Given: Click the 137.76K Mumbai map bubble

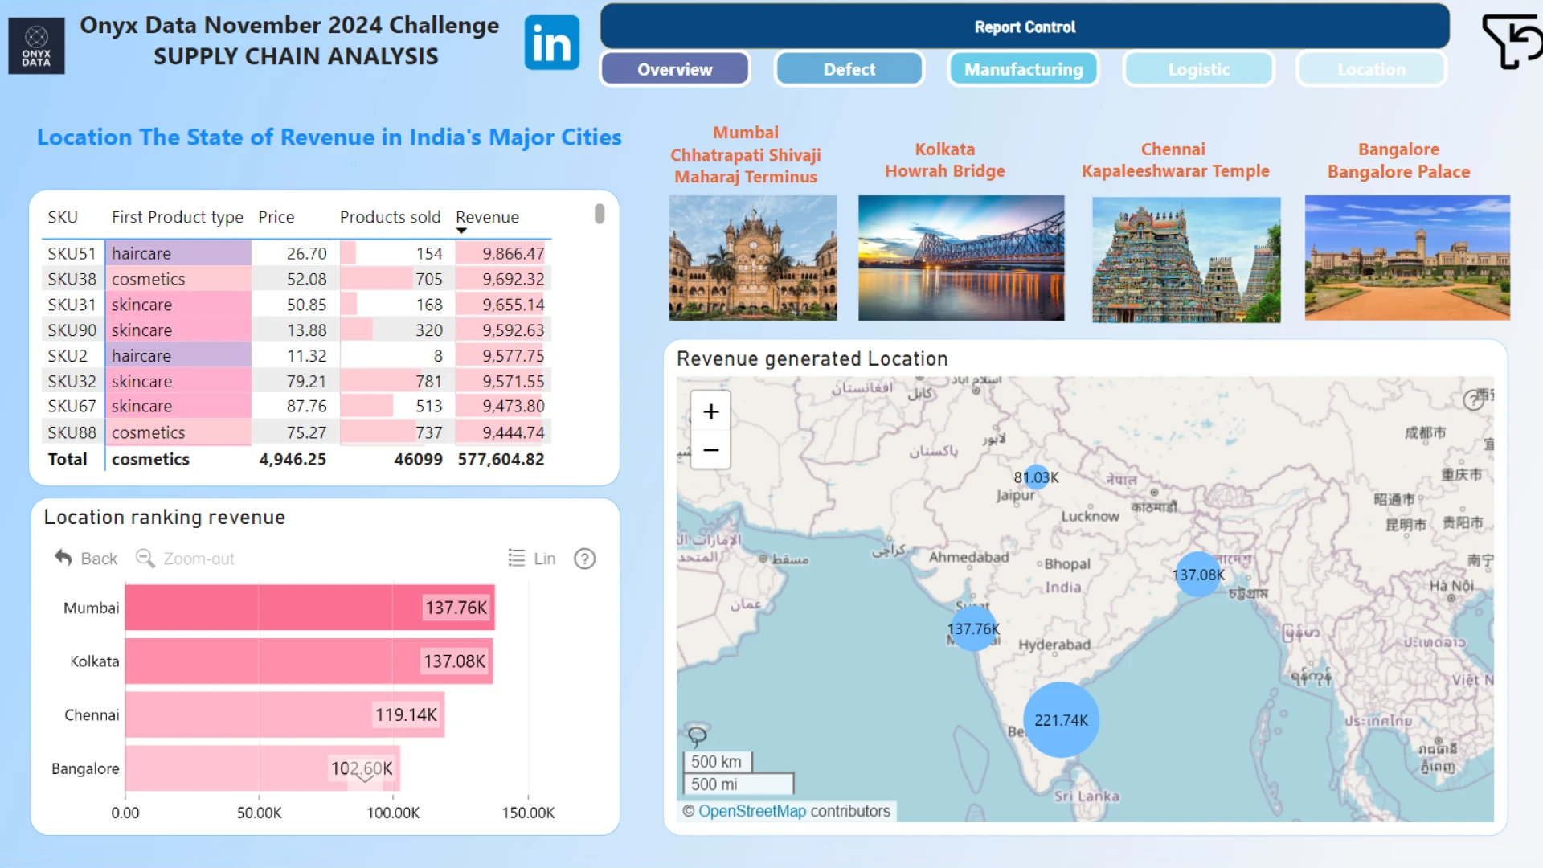Looking at the screenshot, I should [973, 628].
